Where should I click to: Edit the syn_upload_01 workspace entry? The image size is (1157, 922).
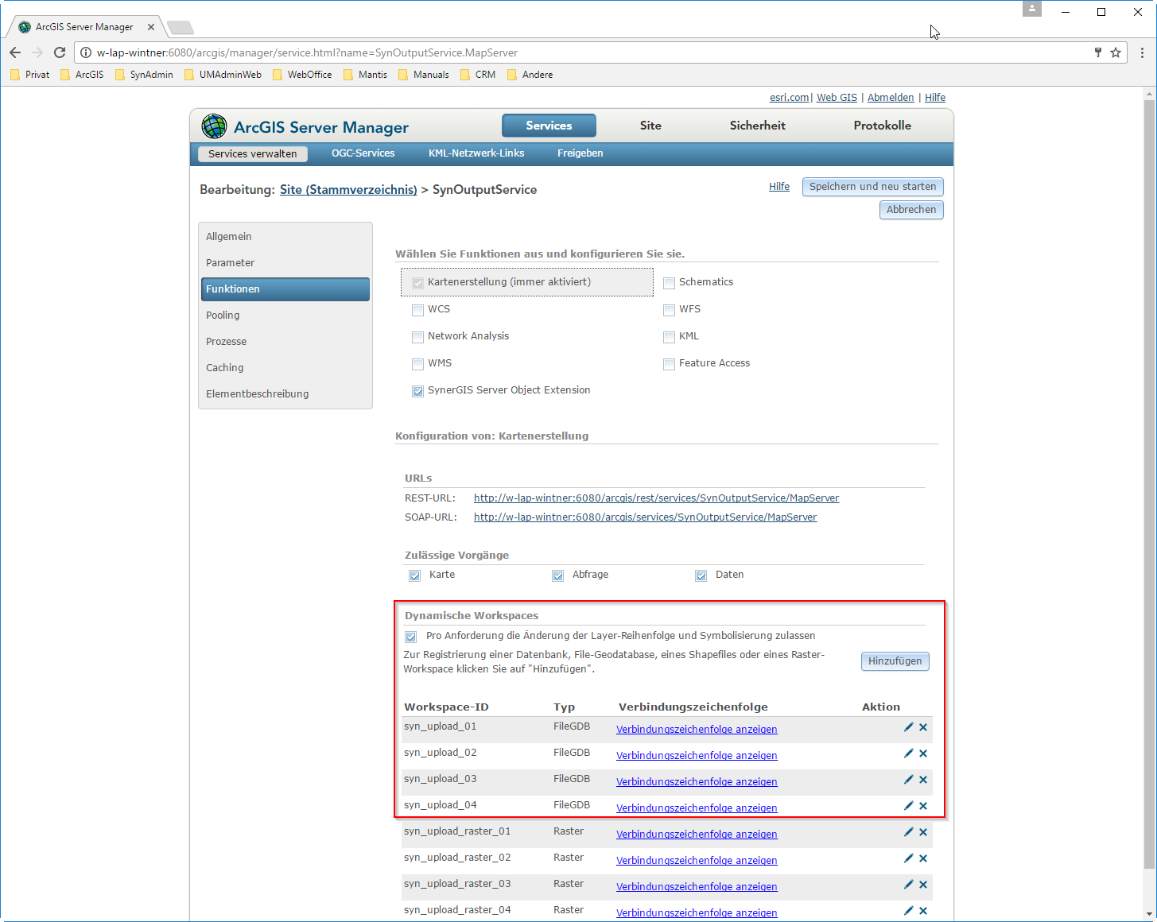(x=908, y=726)
